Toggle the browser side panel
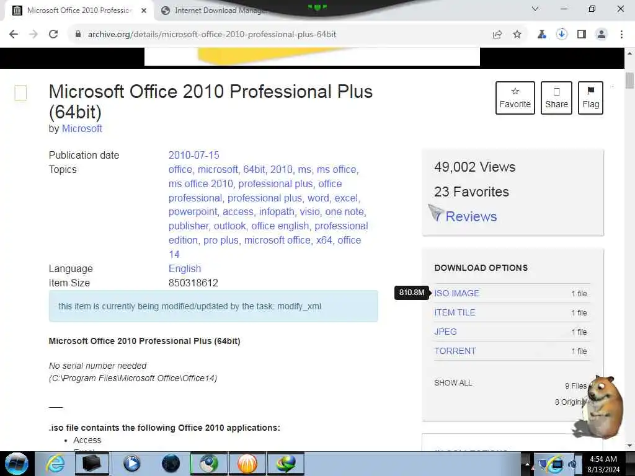 582,35
